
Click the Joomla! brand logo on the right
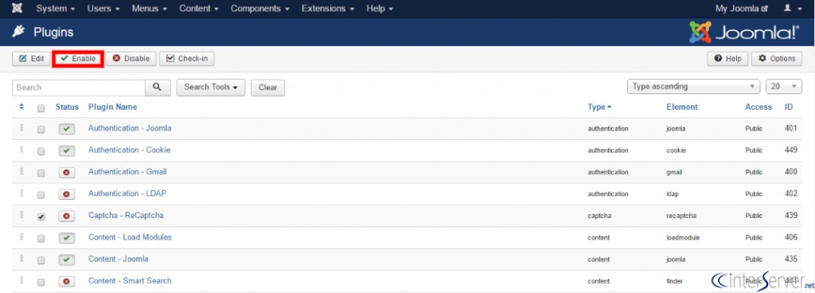click(x=744, y=32)
